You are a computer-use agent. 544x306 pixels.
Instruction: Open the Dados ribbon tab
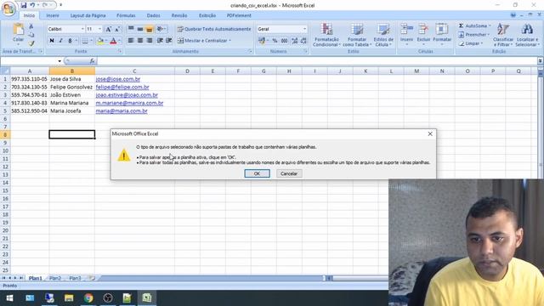click(x=153, y=15)
